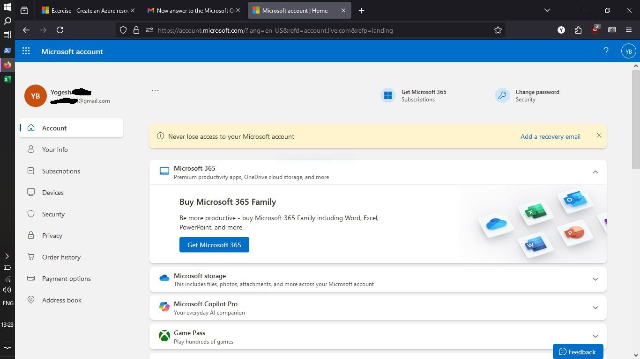Open the help question mark icon

606,51
